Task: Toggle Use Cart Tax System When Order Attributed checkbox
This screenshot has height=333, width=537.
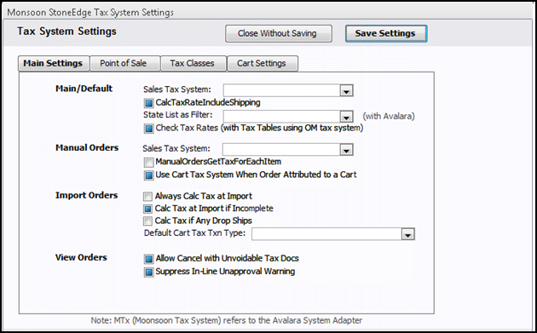Action: coord(148,175)
